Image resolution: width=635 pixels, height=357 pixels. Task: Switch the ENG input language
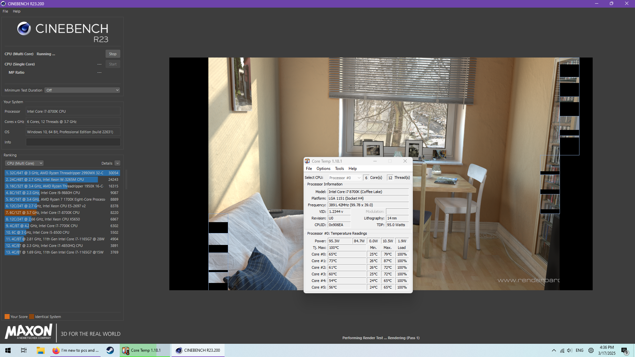point(579,350)
